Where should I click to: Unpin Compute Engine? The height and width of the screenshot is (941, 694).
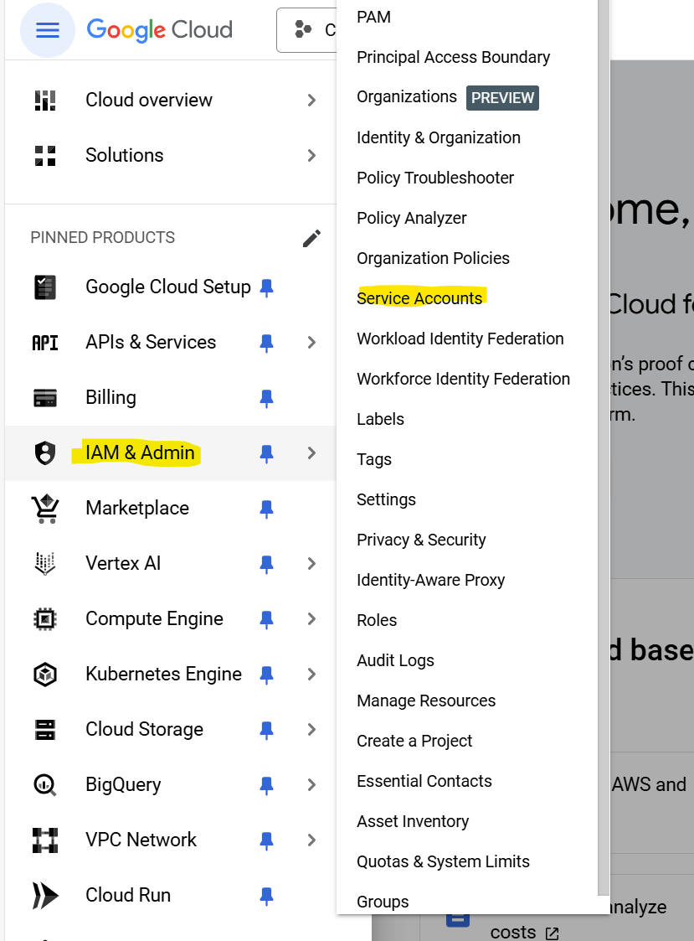[x=266, y=619]
